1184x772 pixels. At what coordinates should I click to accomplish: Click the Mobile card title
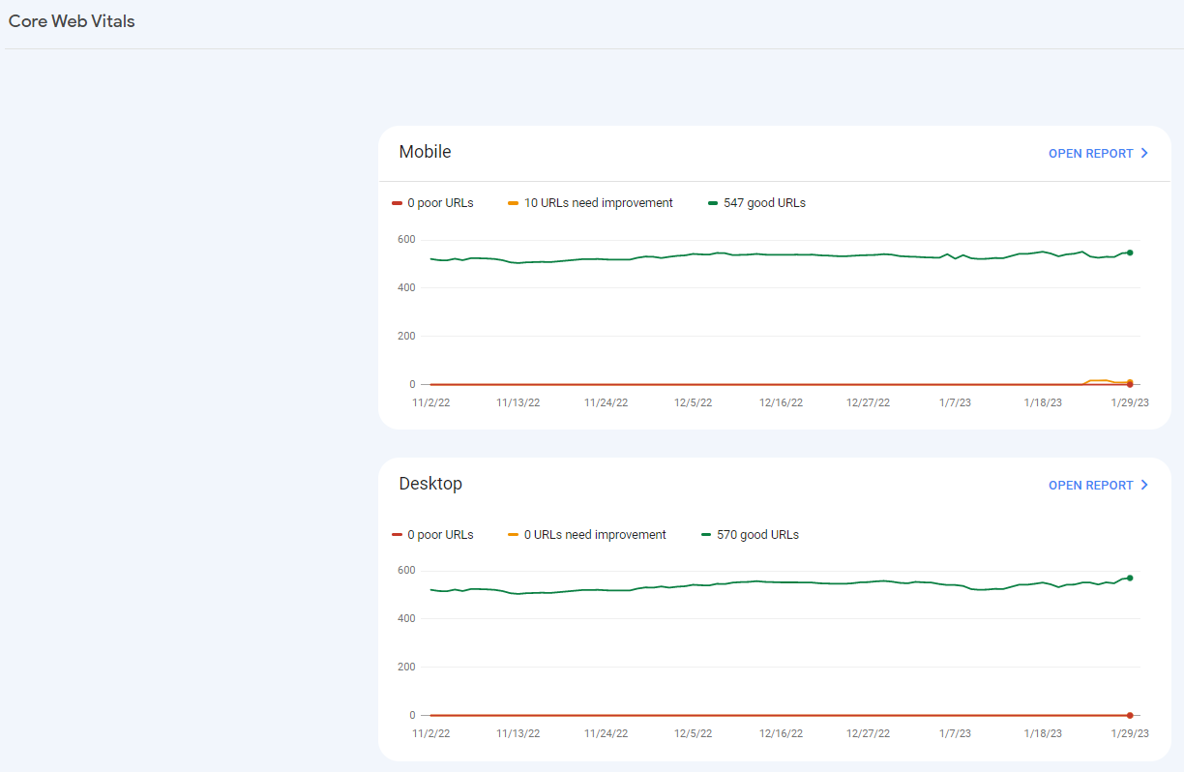tap(425, 152)
